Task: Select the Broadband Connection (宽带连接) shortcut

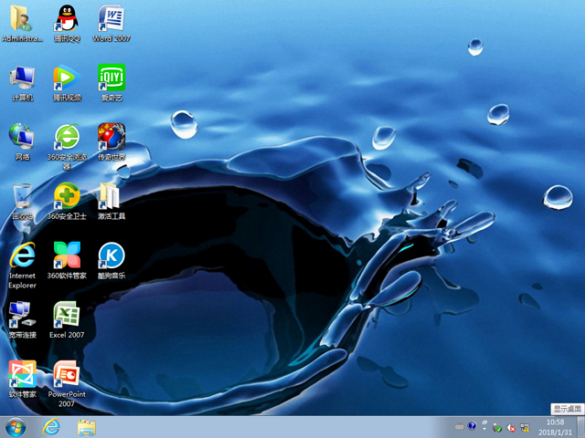Action: (x=22, y=315)
